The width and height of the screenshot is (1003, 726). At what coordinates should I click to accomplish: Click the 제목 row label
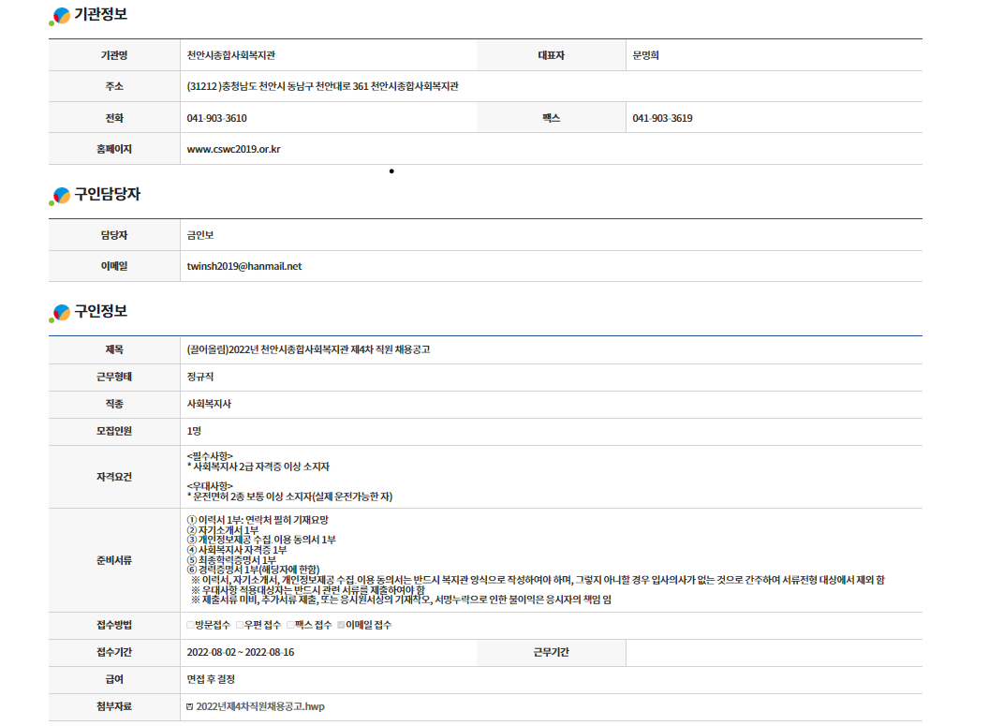point(114,350)
